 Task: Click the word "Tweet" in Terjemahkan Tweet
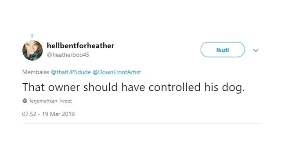65,101
